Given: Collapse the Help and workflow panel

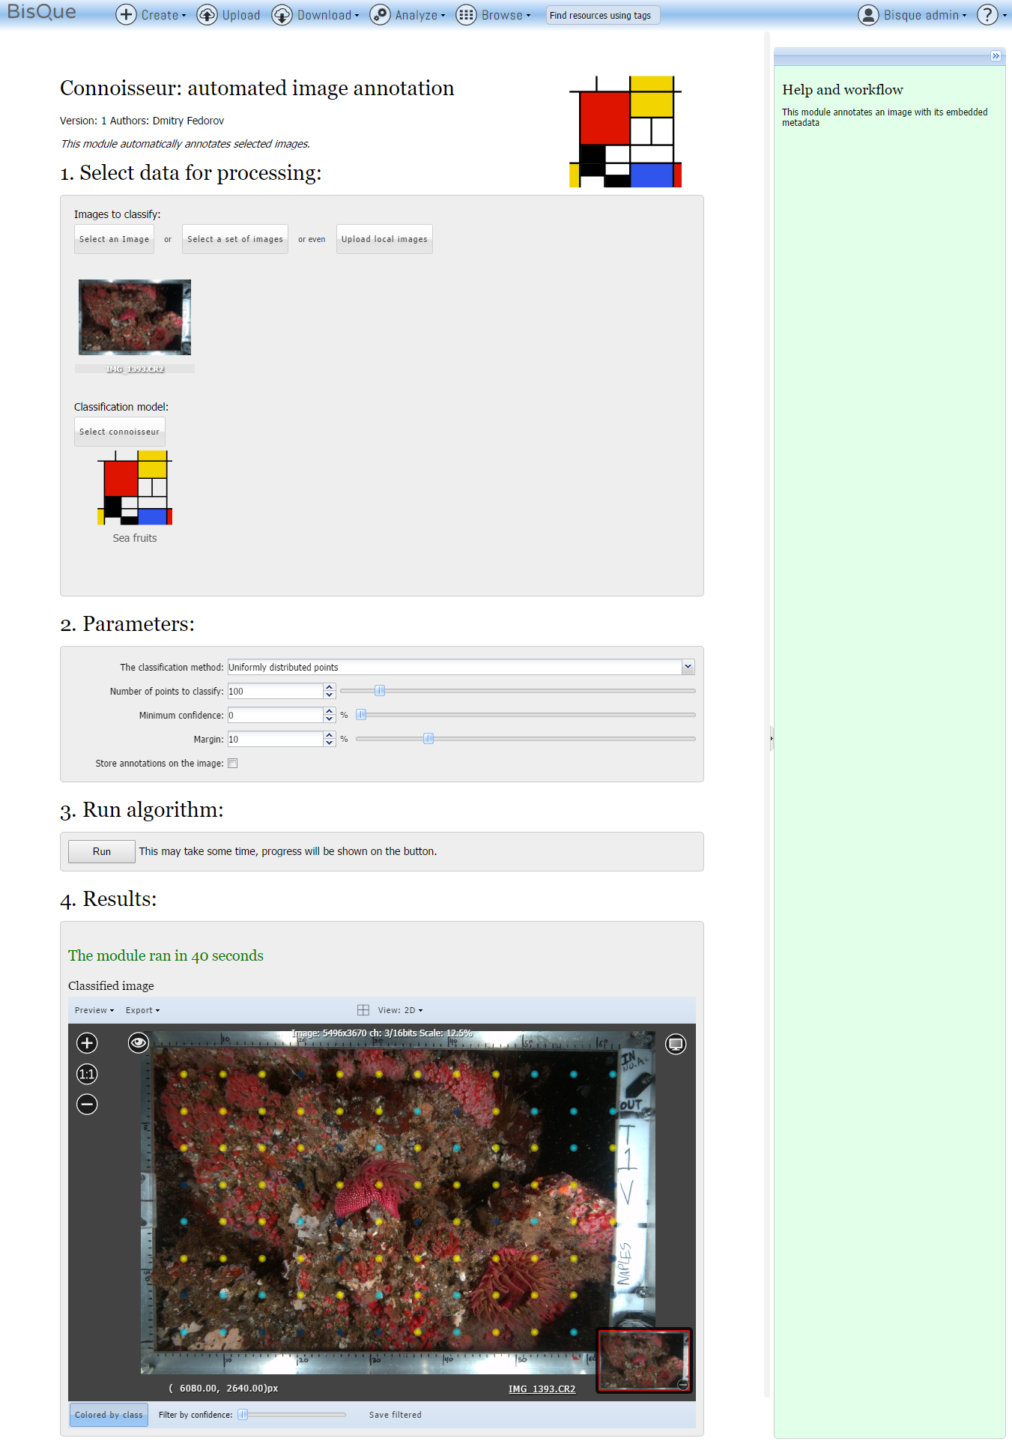Looking at the screenshot, I should pyautogui.click(x=996, y=56).
